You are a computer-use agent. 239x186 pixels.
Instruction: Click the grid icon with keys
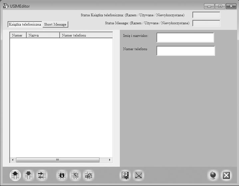point(75,175)
